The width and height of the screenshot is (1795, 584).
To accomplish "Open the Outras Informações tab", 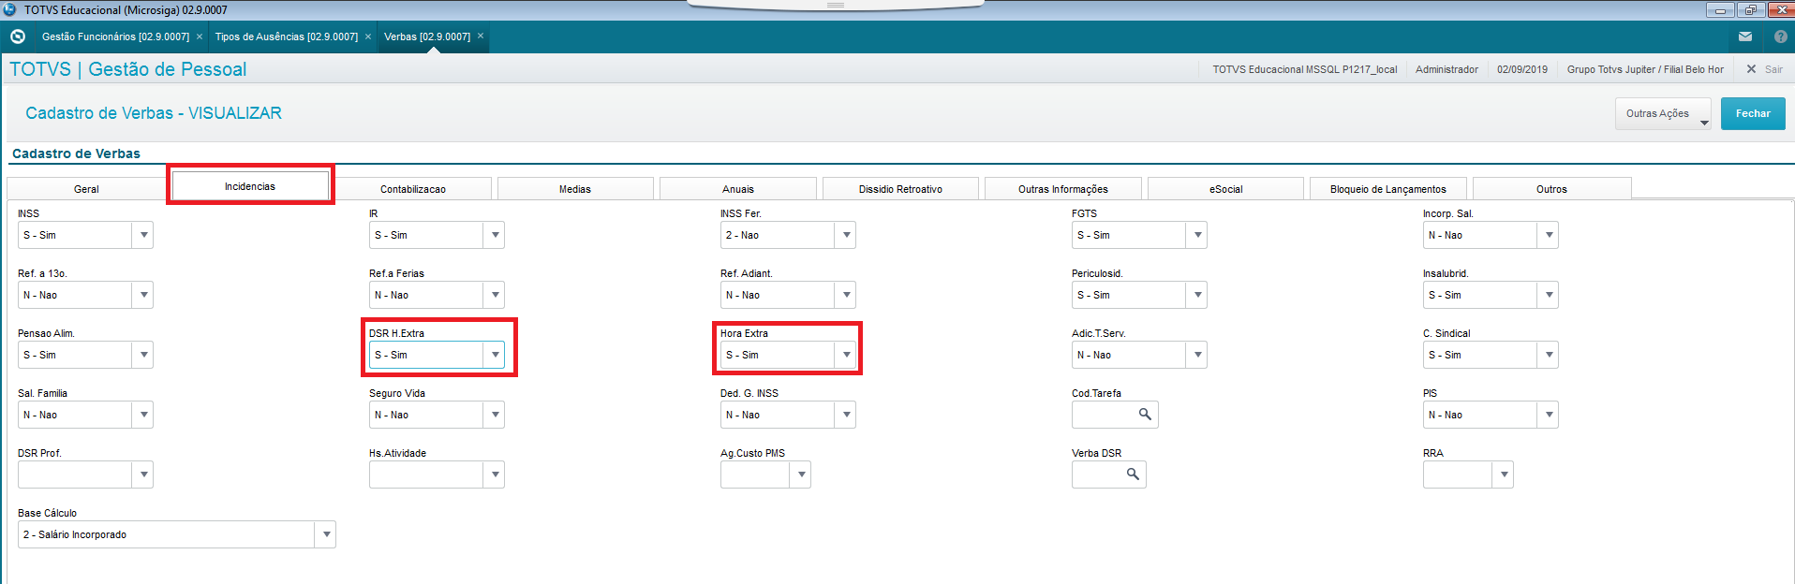I will point(1063,189).
